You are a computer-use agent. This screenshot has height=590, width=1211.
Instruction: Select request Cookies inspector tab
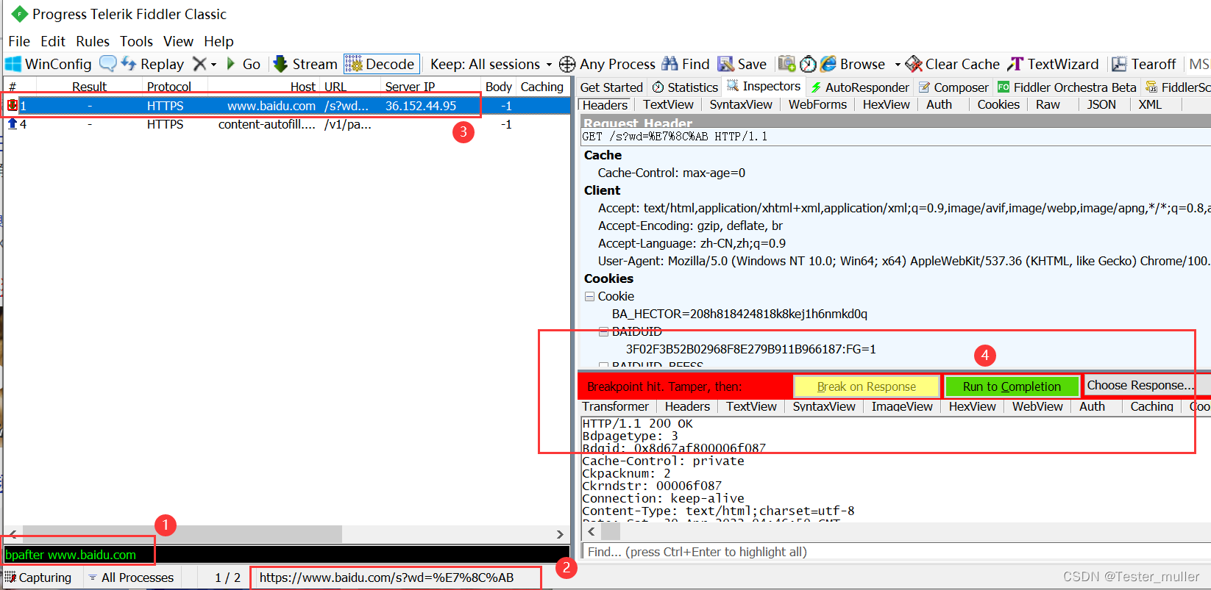(x=998, y=104)
